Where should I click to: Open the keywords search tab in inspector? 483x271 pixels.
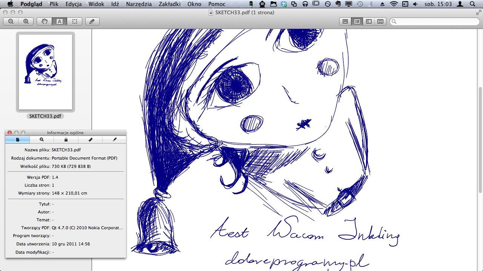(42, 140)
